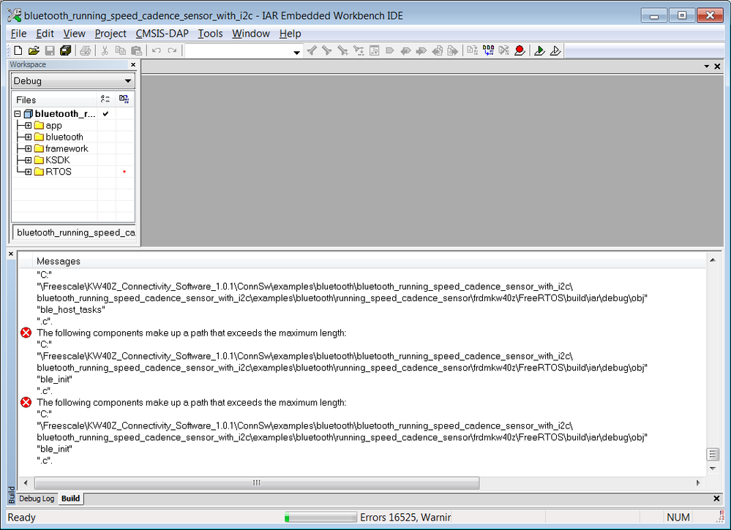Image resolution: width=731 pixels, height=530 pixels.
Task: Click the Download and Debug green arrow icon
Action: pos(539,50)
